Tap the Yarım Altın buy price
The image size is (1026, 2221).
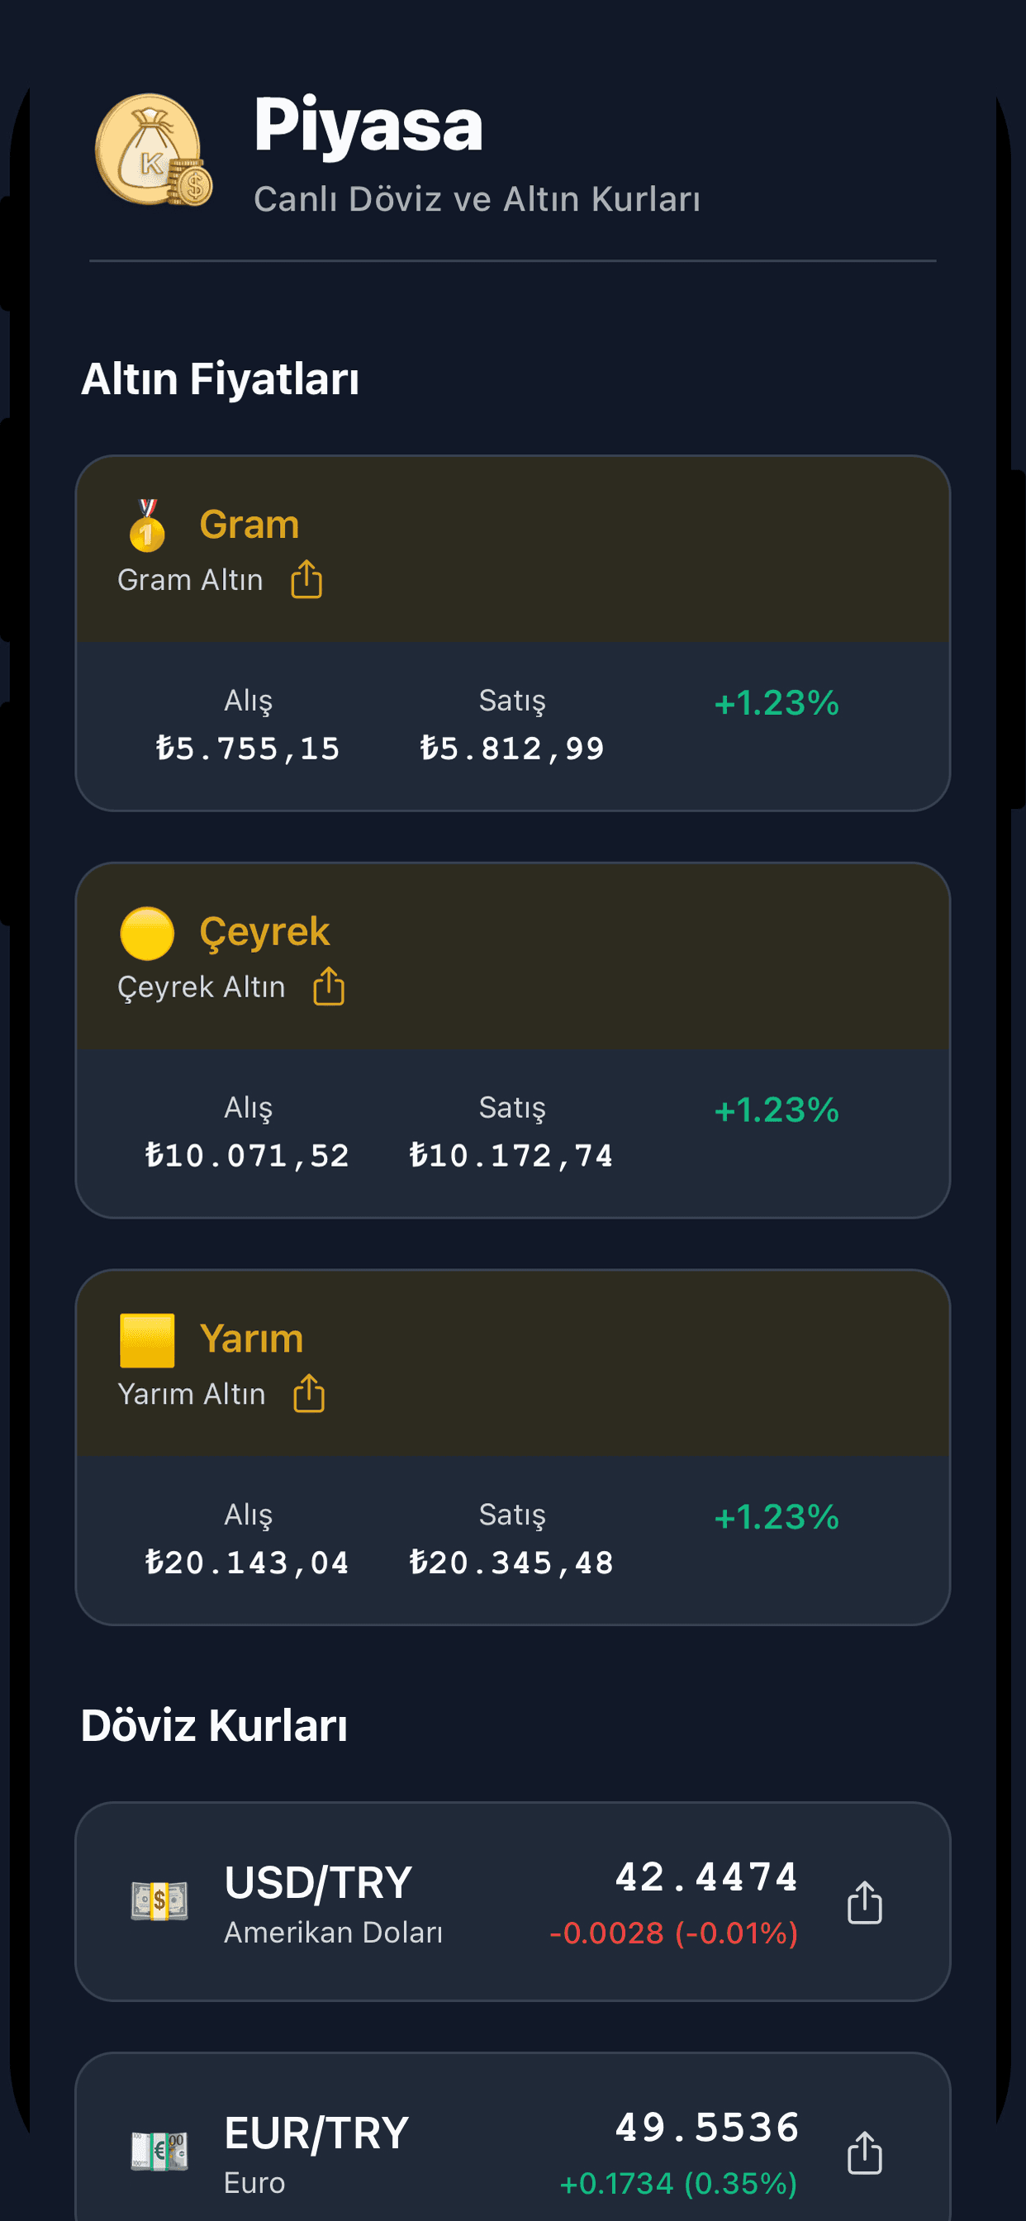tap(249, 1562)
